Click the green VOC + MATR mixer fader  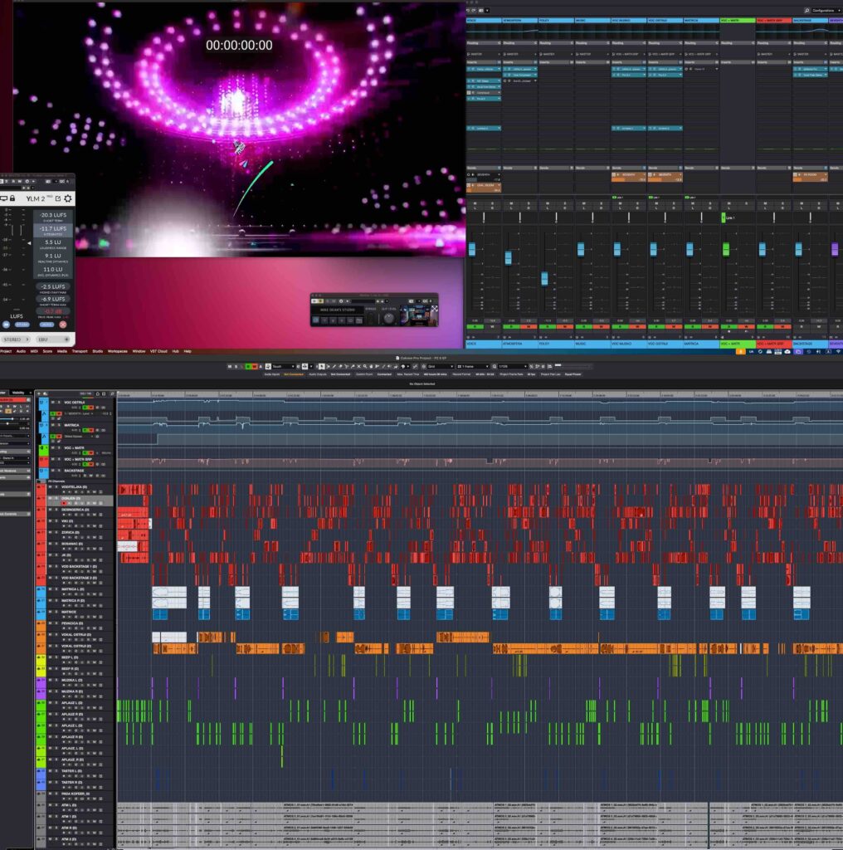[x=726, y=249]
